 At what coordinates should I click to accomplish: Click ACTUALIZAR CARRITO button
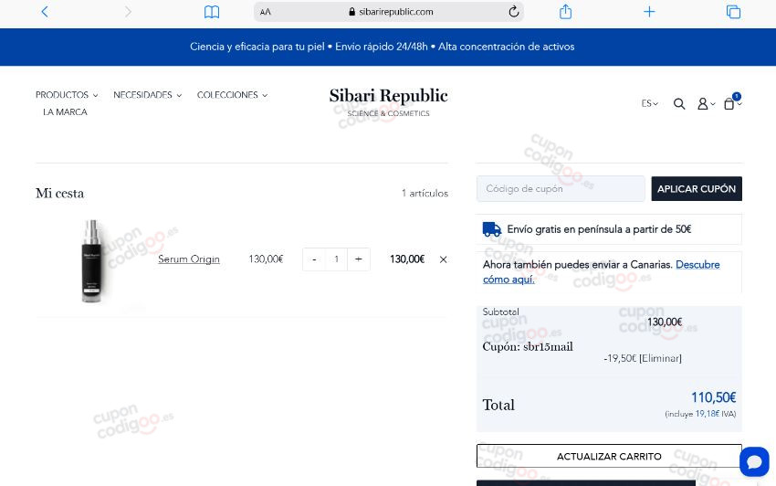tap(609, 456)
